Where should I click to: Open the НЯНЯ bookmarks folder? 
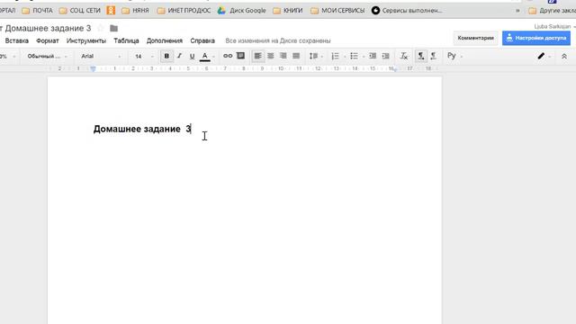(136, 11)
